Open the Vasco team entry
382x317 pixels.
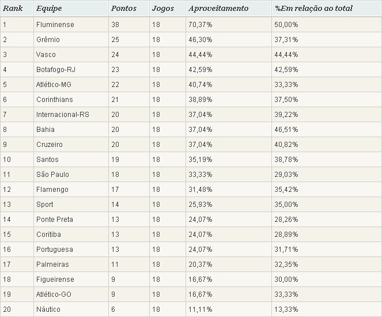(x=47, y=55)
